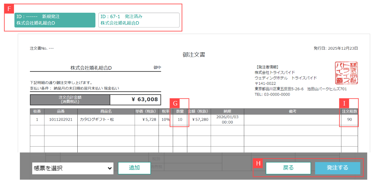Click product number 1011202921

61,120
